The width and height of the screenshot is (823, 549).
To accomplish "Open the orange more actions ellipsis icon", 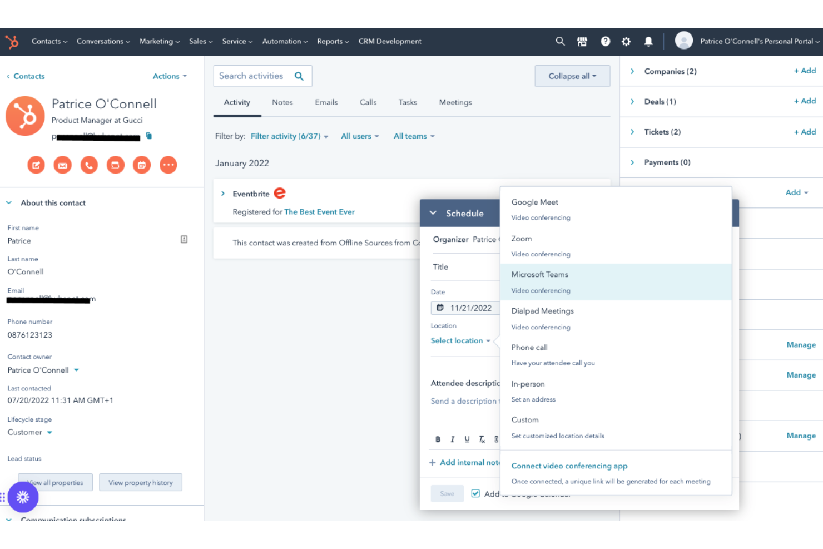I will [168, 165].
